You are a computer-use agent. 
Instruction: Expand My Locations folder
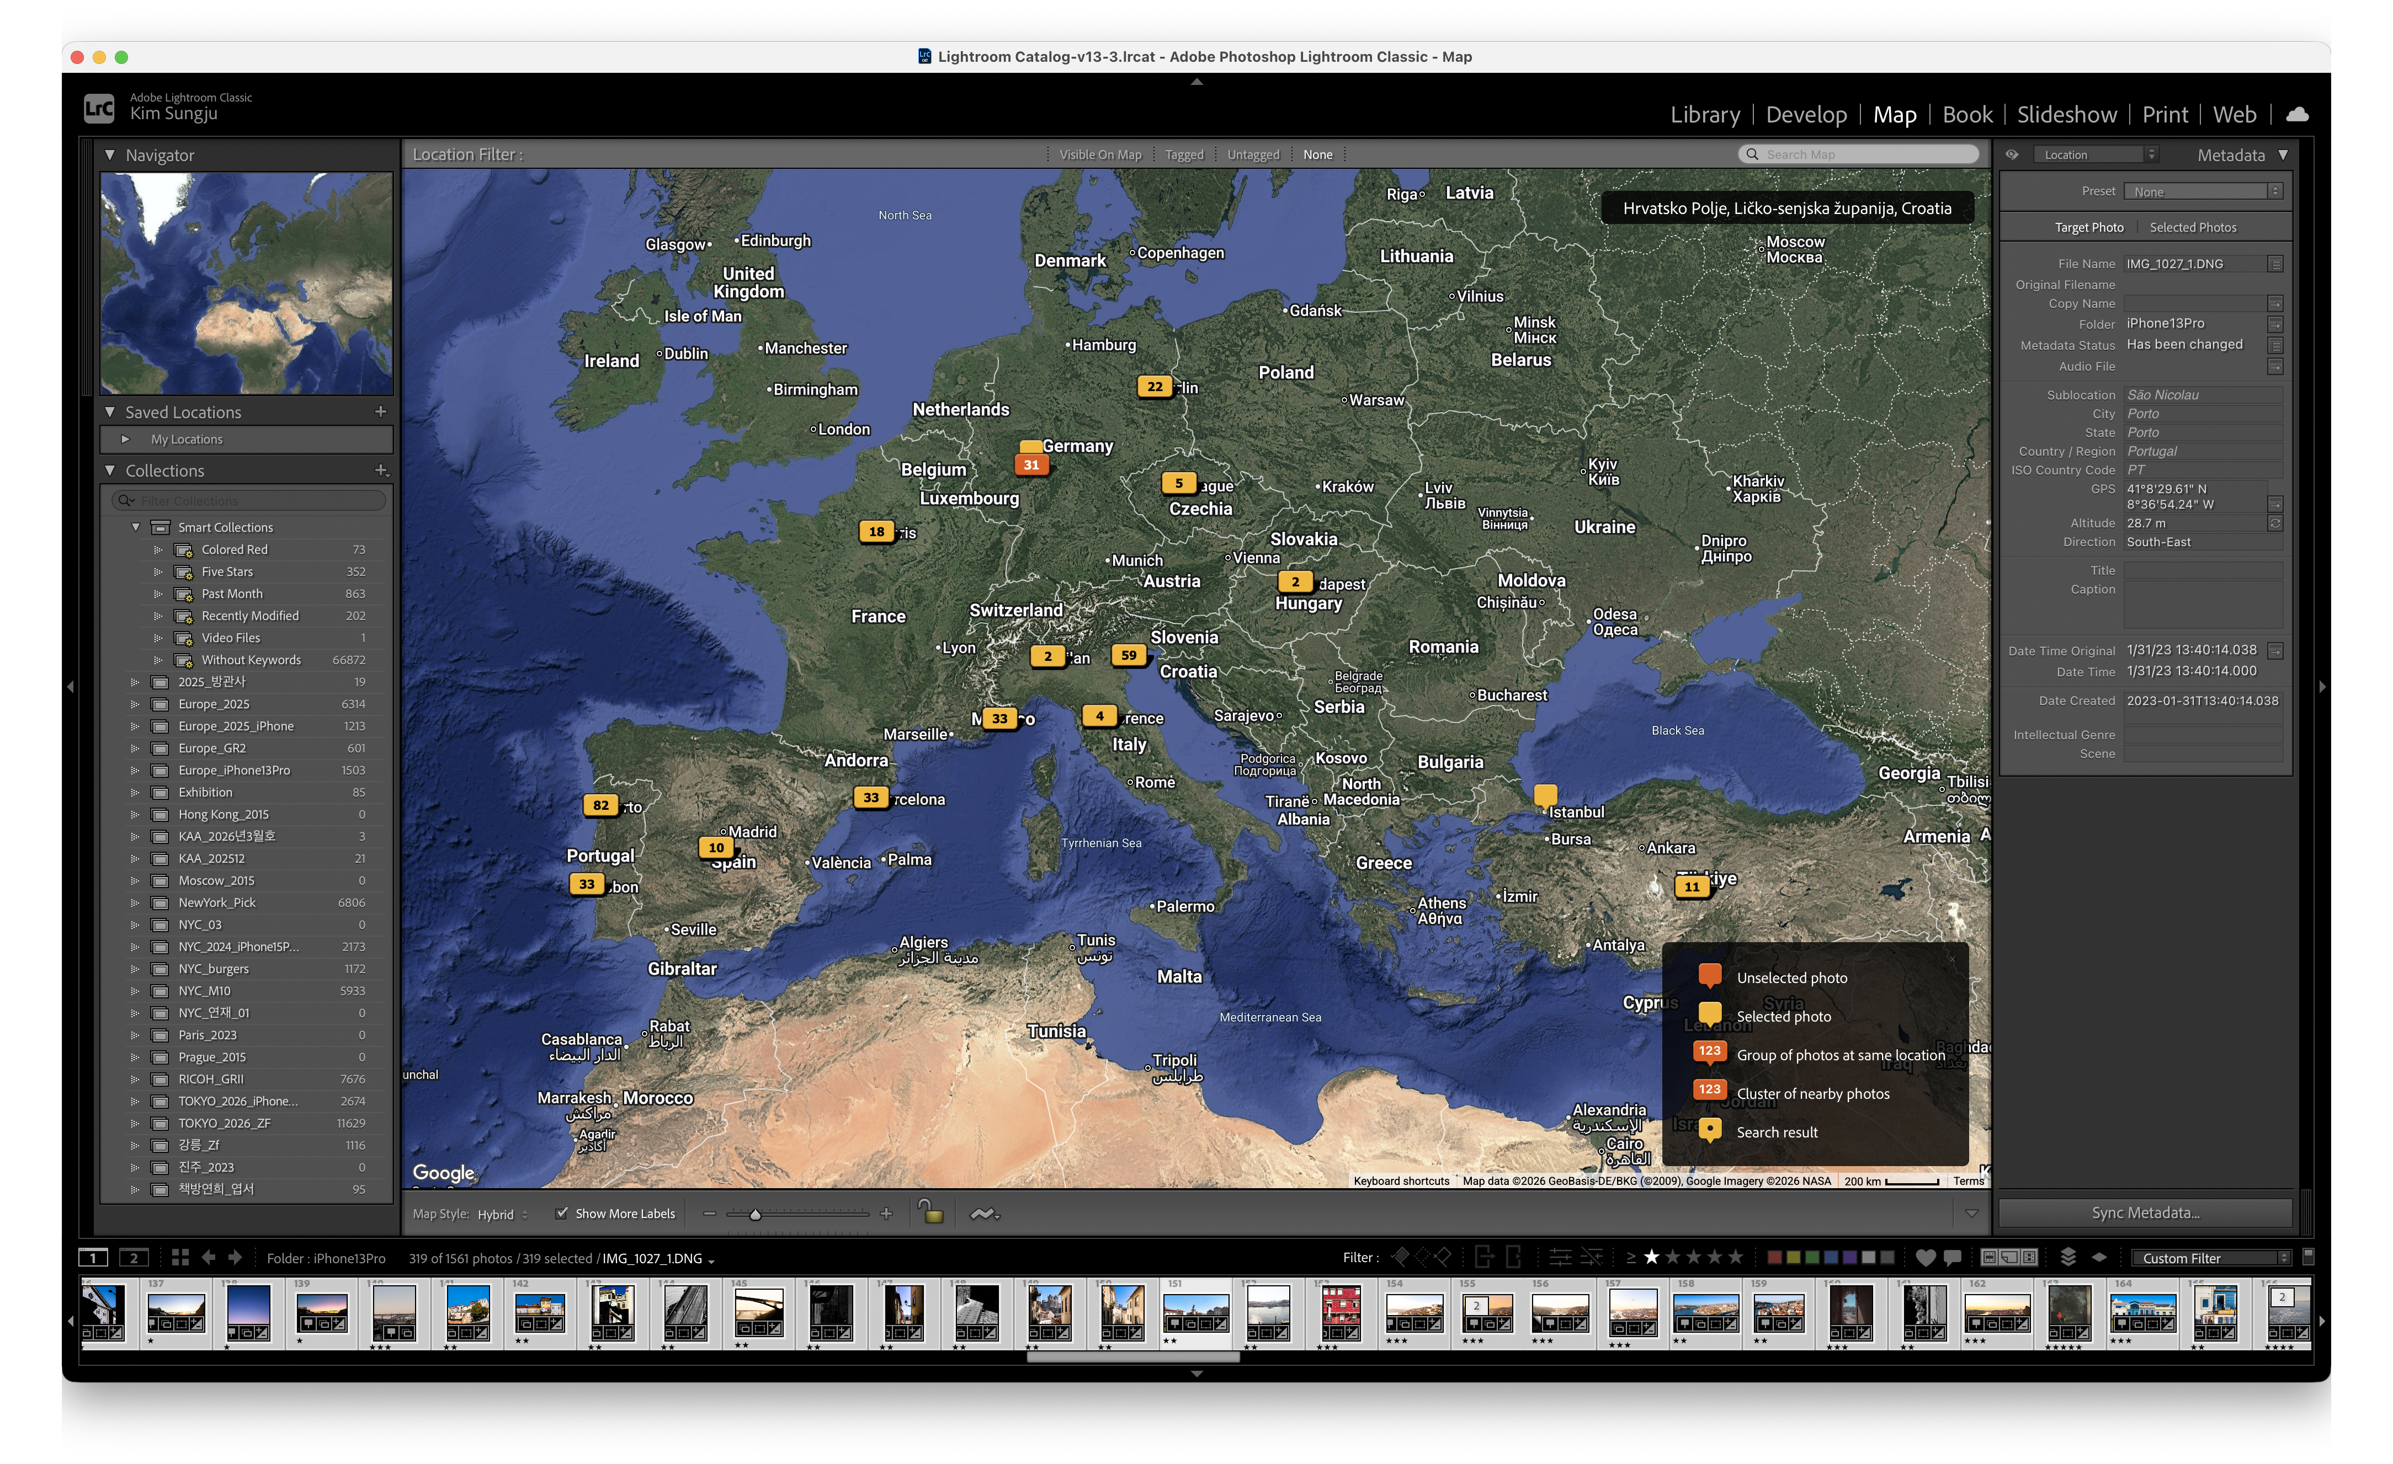click(125, 439)
